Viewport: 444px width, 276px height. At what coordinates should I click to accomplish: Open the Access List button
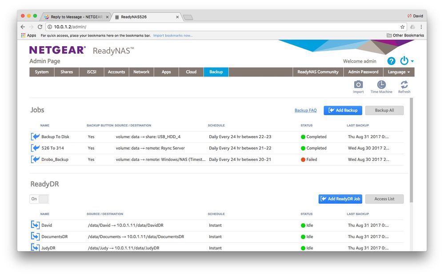pos(384,199)
